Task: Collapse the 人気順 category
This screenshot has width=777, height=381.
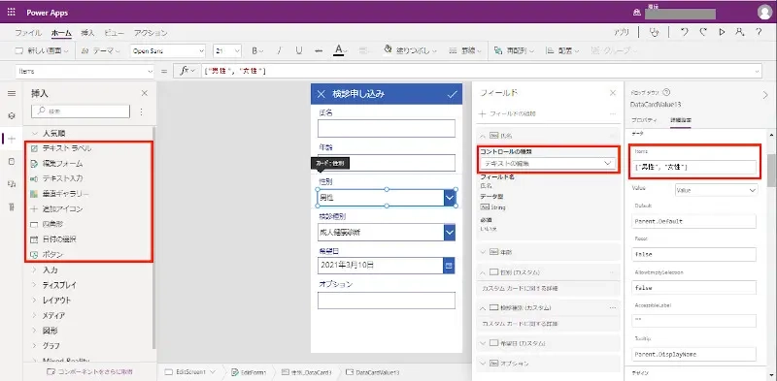Action: 35,133
